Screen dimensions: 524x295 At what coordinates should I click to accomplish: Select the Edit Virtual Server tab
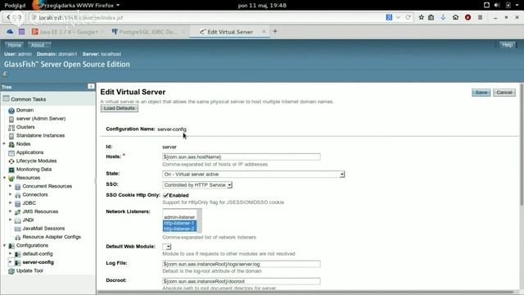click(230, 32)
